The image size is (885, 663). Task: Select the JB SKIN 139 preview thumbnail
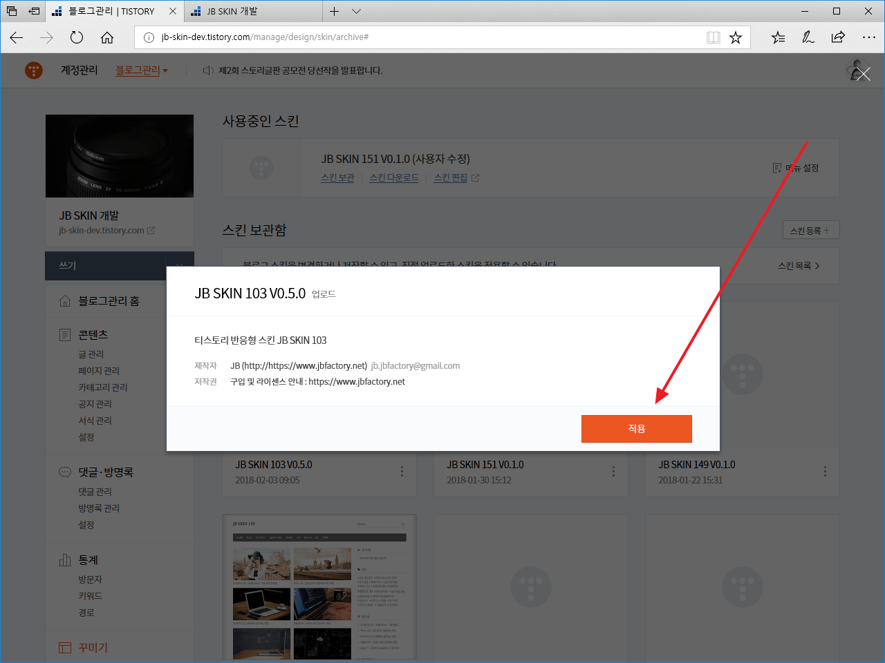click(x=319, y=587)
